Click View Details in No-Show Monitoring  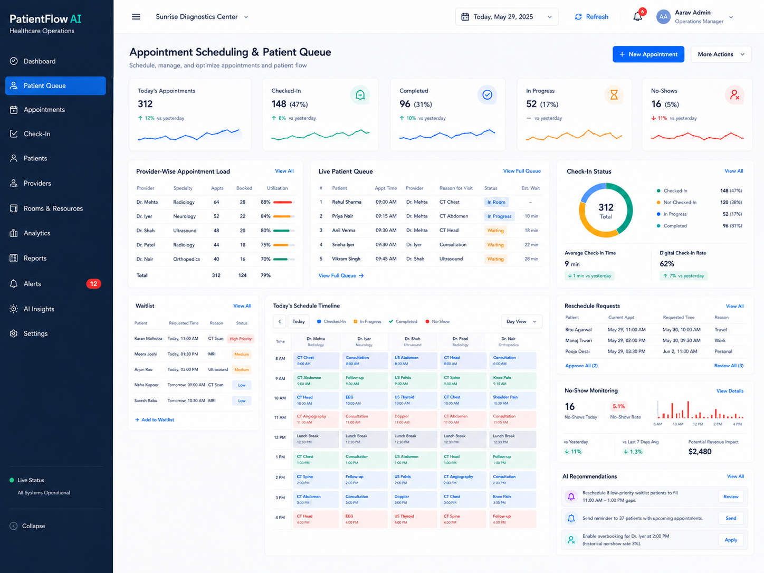tap(730, 391)
